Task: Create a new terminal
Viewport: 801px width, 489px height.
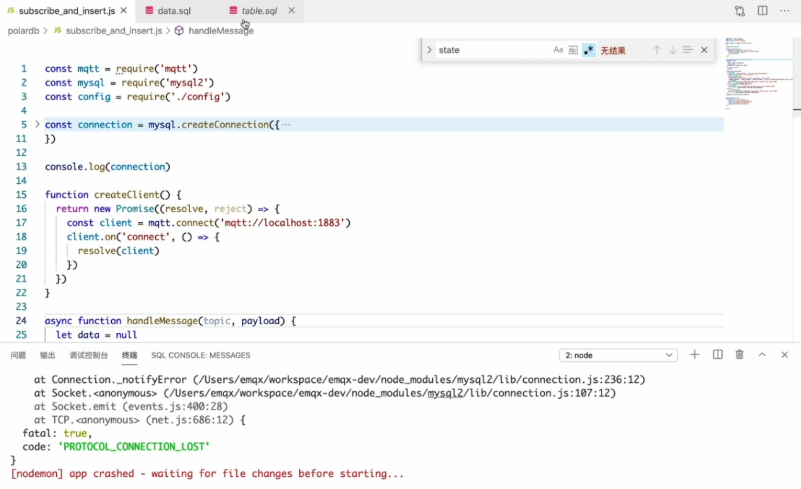Action: pyautogui.click(x=695, y=355)
